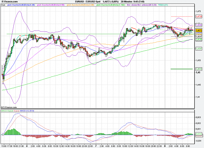
Task: Click the yellow 1,4672 current price tag
Action: pyautogui.click(x=199, y=31)
